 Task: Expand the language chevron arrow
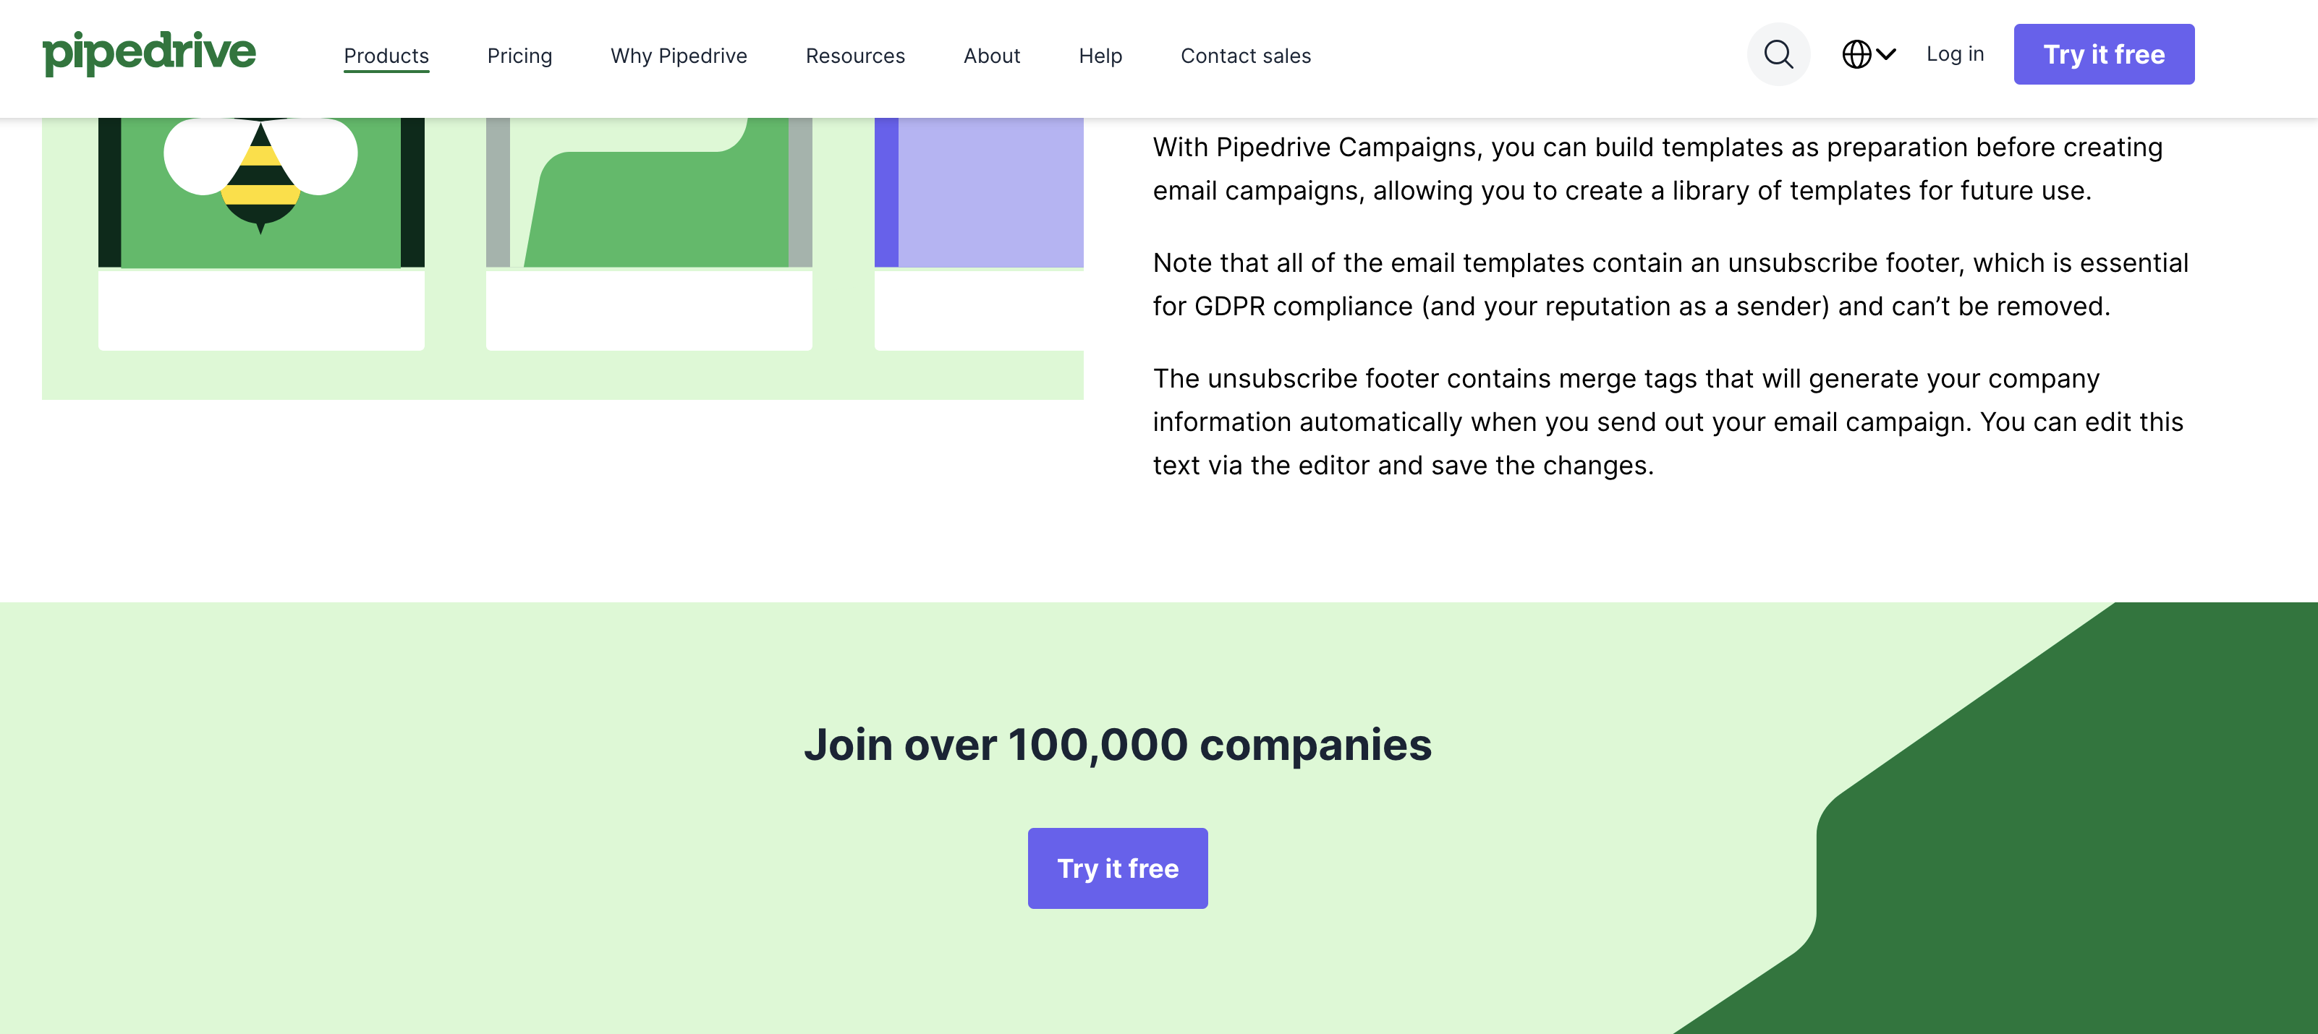pos(1887,54)
